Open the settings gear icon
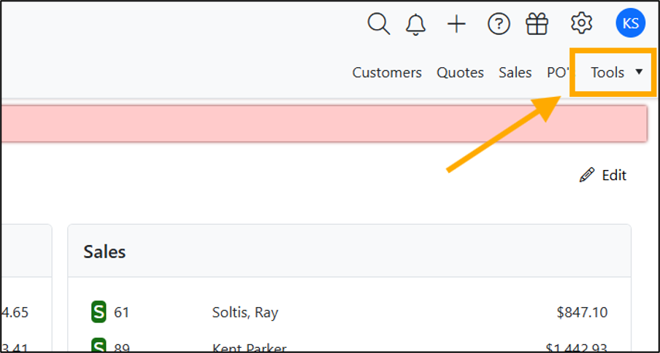 [581, 23]
